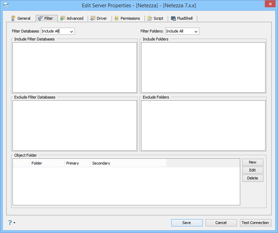The height and width of the screenshot is (233, 278).
Task: Go to the Driver tab
Action: tap(99, 18)
